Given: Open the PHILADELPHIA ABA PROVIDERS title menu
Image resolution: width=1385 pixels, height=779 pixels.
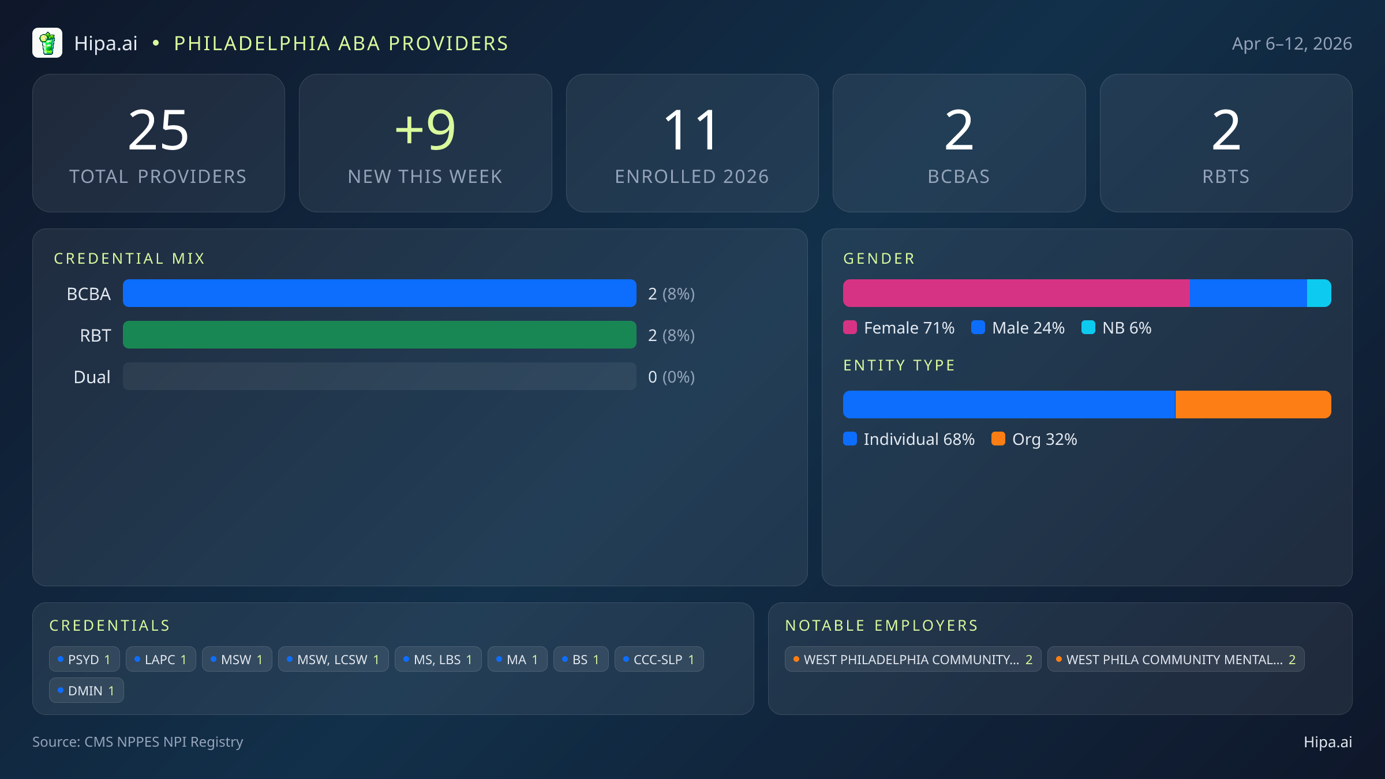Looking at the screenshot, I should [x=340, y=43].
